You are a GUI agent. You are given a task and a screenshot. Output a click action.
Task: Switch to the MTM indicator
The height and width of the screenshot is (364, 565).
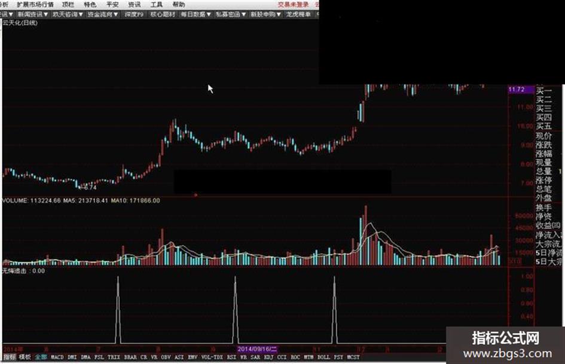coord(309,357)
